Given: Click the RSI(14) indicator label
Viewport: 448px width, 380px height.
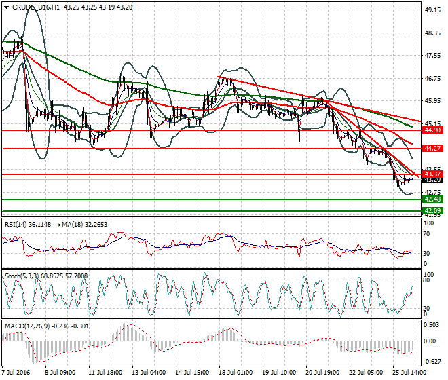Looking at the screenshot, I should click(19, 224).
